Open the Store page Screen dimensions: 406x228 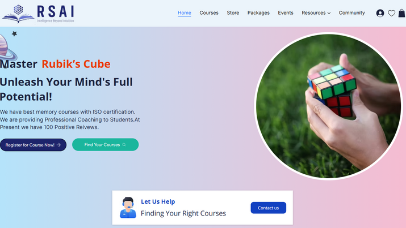click(x=233, y=12)
